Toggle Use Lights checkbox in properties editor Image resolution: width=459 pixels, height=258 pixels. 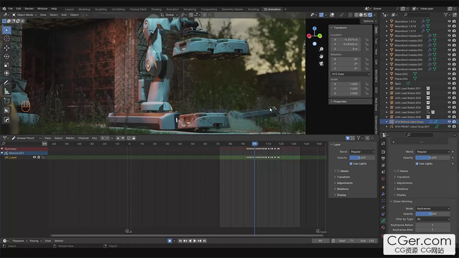pos(417,164)
